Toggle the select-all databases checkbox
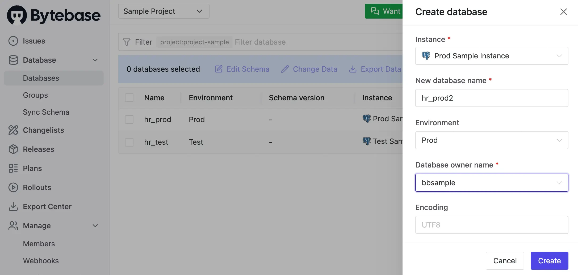Screen dimensions: 578x275 click(x=129, y=98)
